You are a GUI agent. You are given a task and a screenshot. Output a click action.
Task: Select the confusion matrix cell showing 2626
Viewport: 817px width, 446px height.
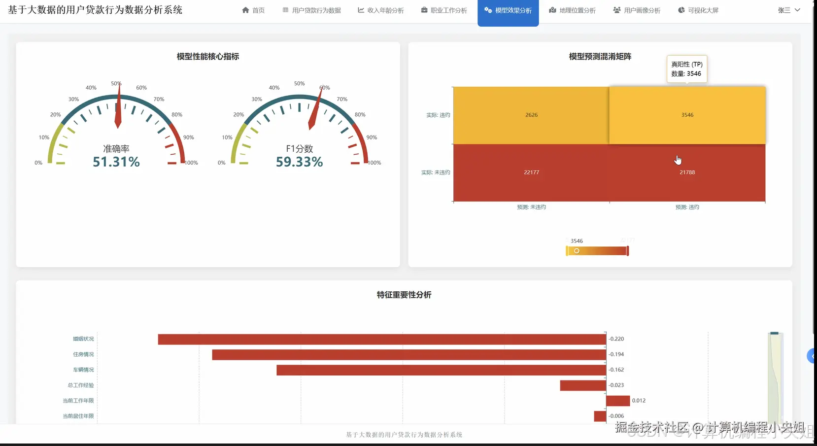pyautogui.click(x=531, y=115)
